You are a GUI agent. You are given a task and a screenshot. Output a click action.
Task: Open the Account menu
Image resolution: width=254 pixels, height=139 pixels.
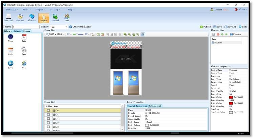point(219,10)
